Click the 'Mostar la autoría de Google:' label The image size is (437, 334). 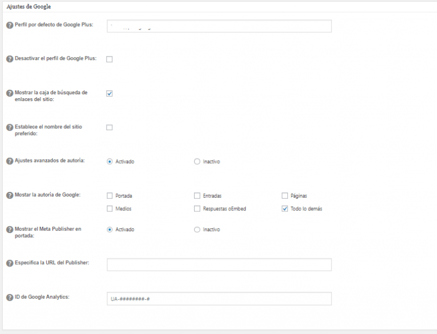pos(48,195)
